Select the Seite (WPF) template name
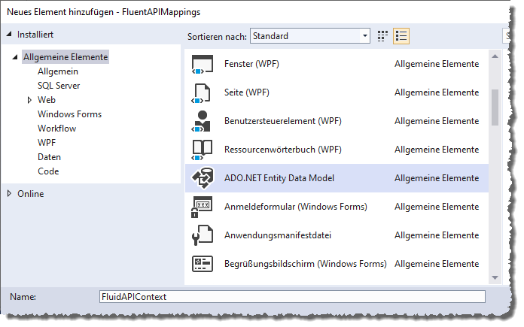524x327 pixels. coord(247,92)
